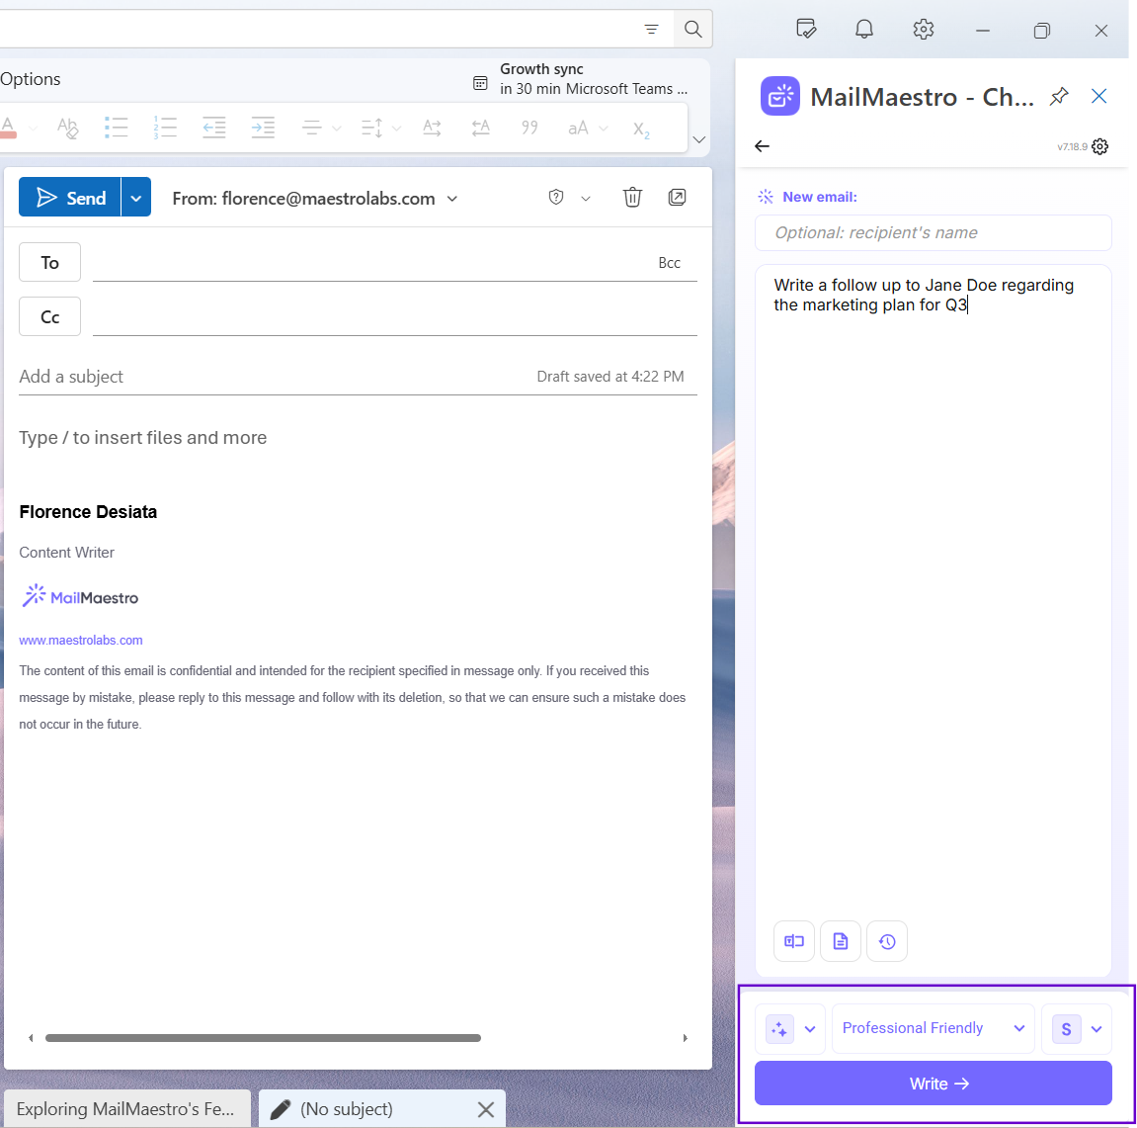
Task: Open the S length dropdown
Action: click(1077, 1028)
